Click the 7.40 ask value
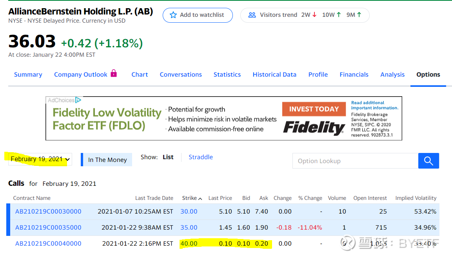 click(x=261, y=212)
